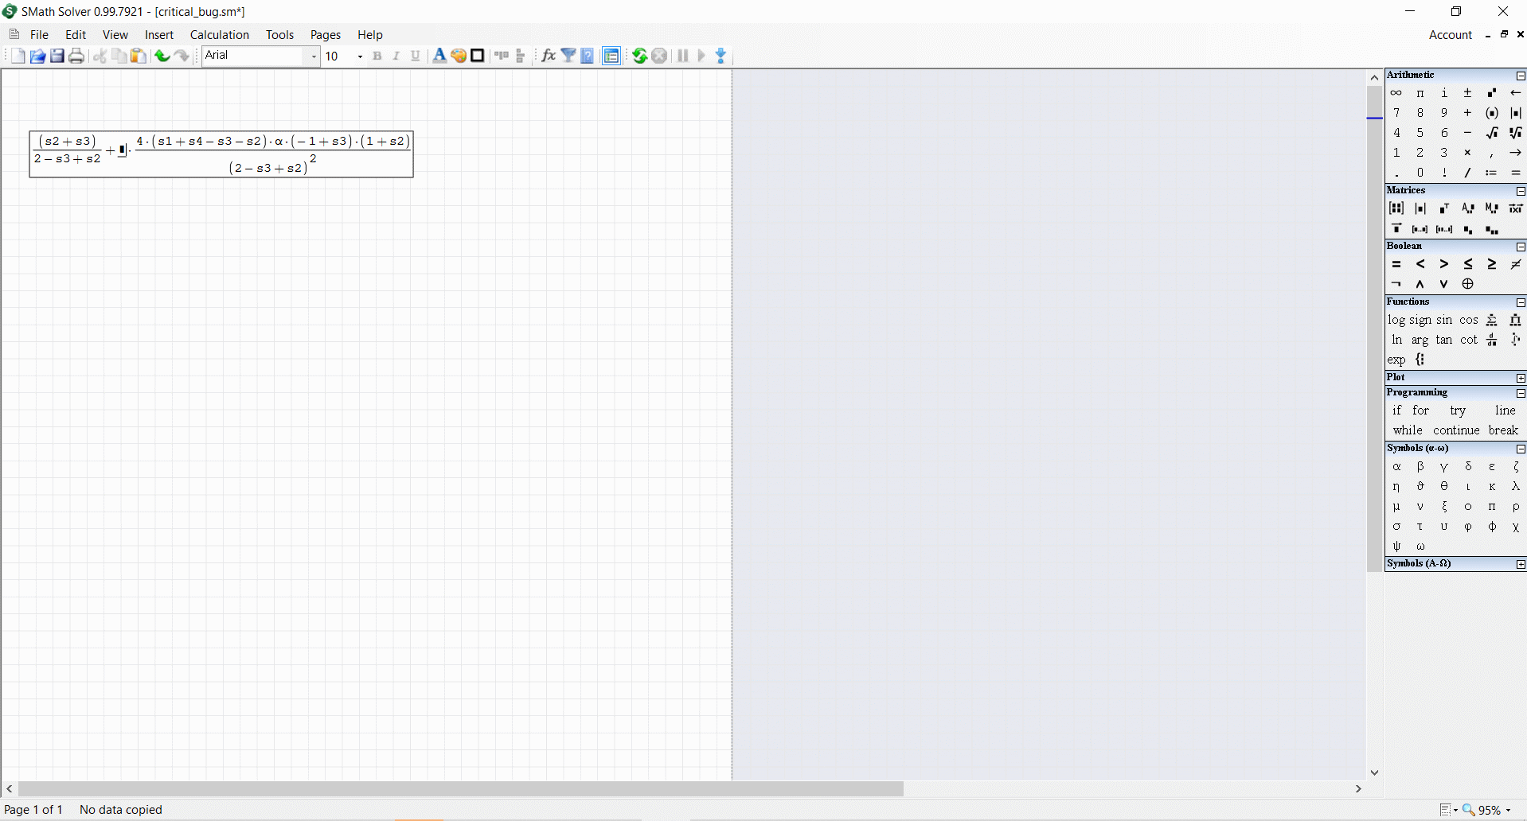Click the while programming keyword button
The image size is (1527, 821).
[1407, 430]
